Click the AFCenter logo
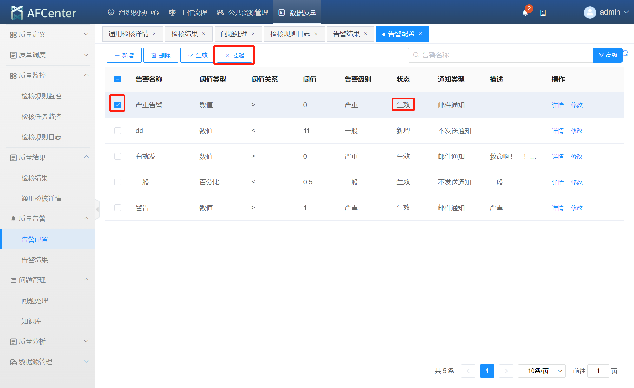 click(43, 13)
